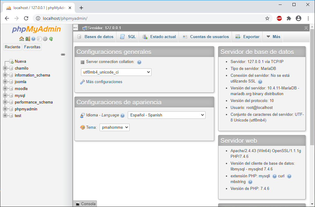This screenshot has width=315, height=207.
Task: Switch to the SQL tab
Action: coord(127,36)
